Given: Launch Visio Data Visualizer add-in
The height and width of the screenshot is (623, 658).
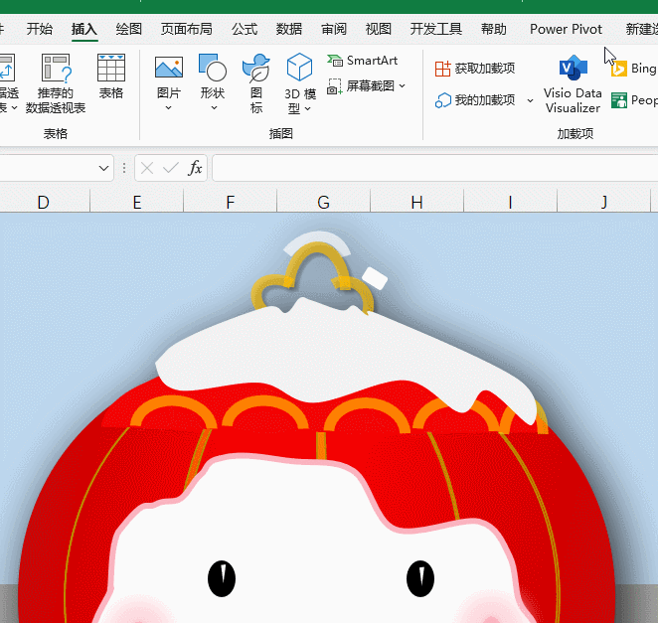Looking at the screenshot, I should [573, 83].
